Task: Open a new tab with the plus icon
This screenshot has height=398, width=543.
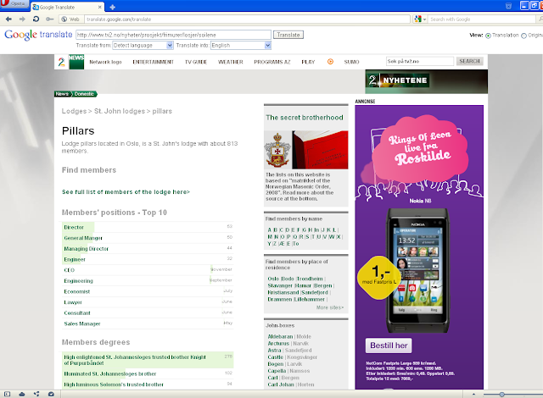Action: 113,7
